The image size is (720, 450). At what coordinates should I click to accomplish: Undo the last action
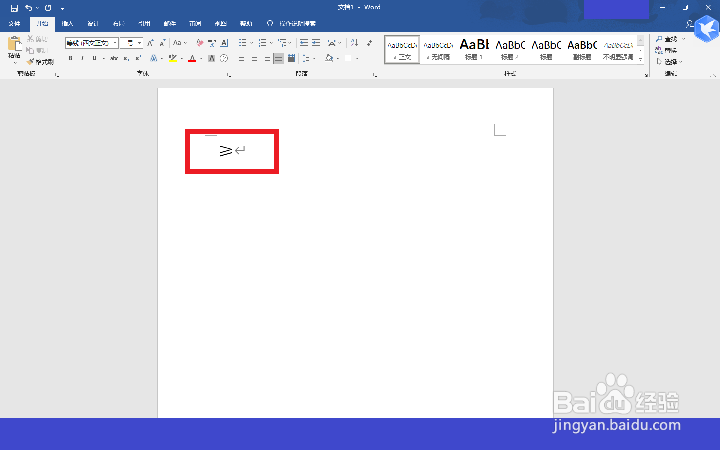click(29, 8)
